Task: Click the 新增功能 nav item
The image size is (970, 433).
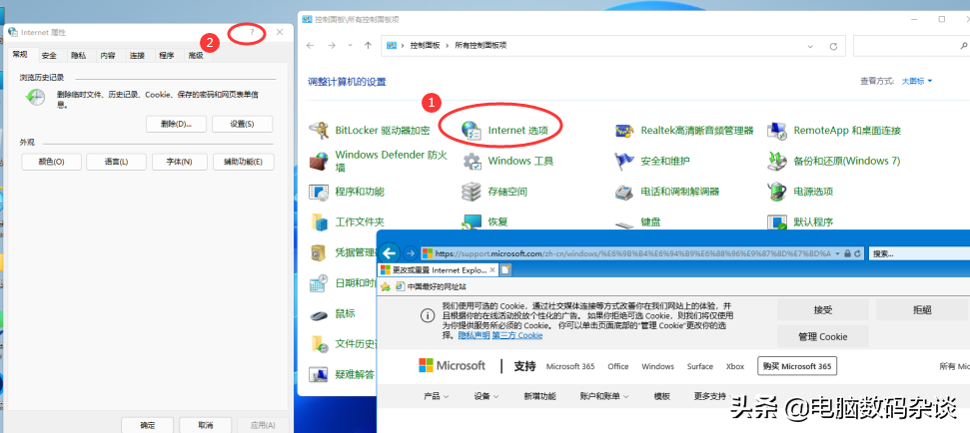Action: [539, 396]
